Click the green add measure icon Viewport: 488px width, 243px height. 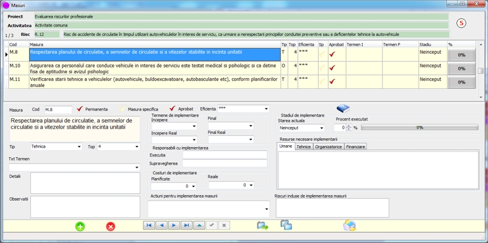[80, 227]
